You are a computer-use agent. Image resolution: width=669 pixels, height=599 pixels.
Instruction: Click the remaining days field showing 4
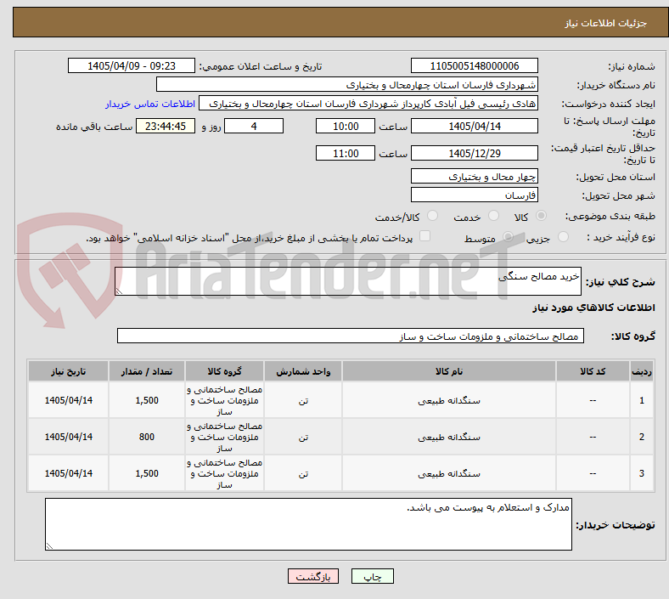[x=254, y=126]
